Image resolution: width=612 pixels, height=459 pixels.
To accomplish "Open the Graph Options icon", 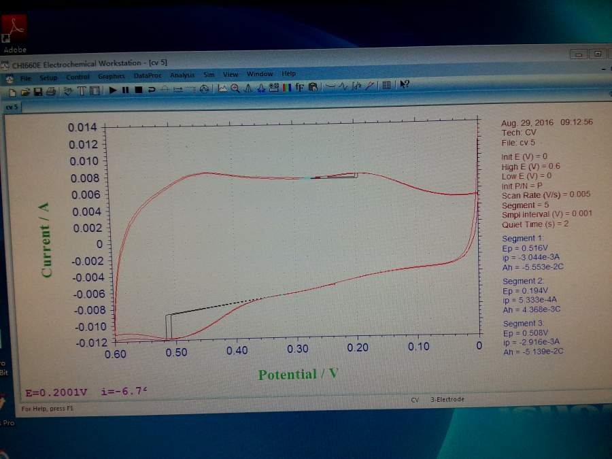I will (274, 88).
